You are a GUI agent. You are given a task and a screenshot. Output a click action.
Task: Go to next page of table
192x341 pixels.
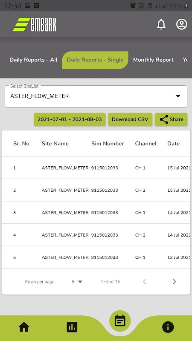[x=174, y=282]
